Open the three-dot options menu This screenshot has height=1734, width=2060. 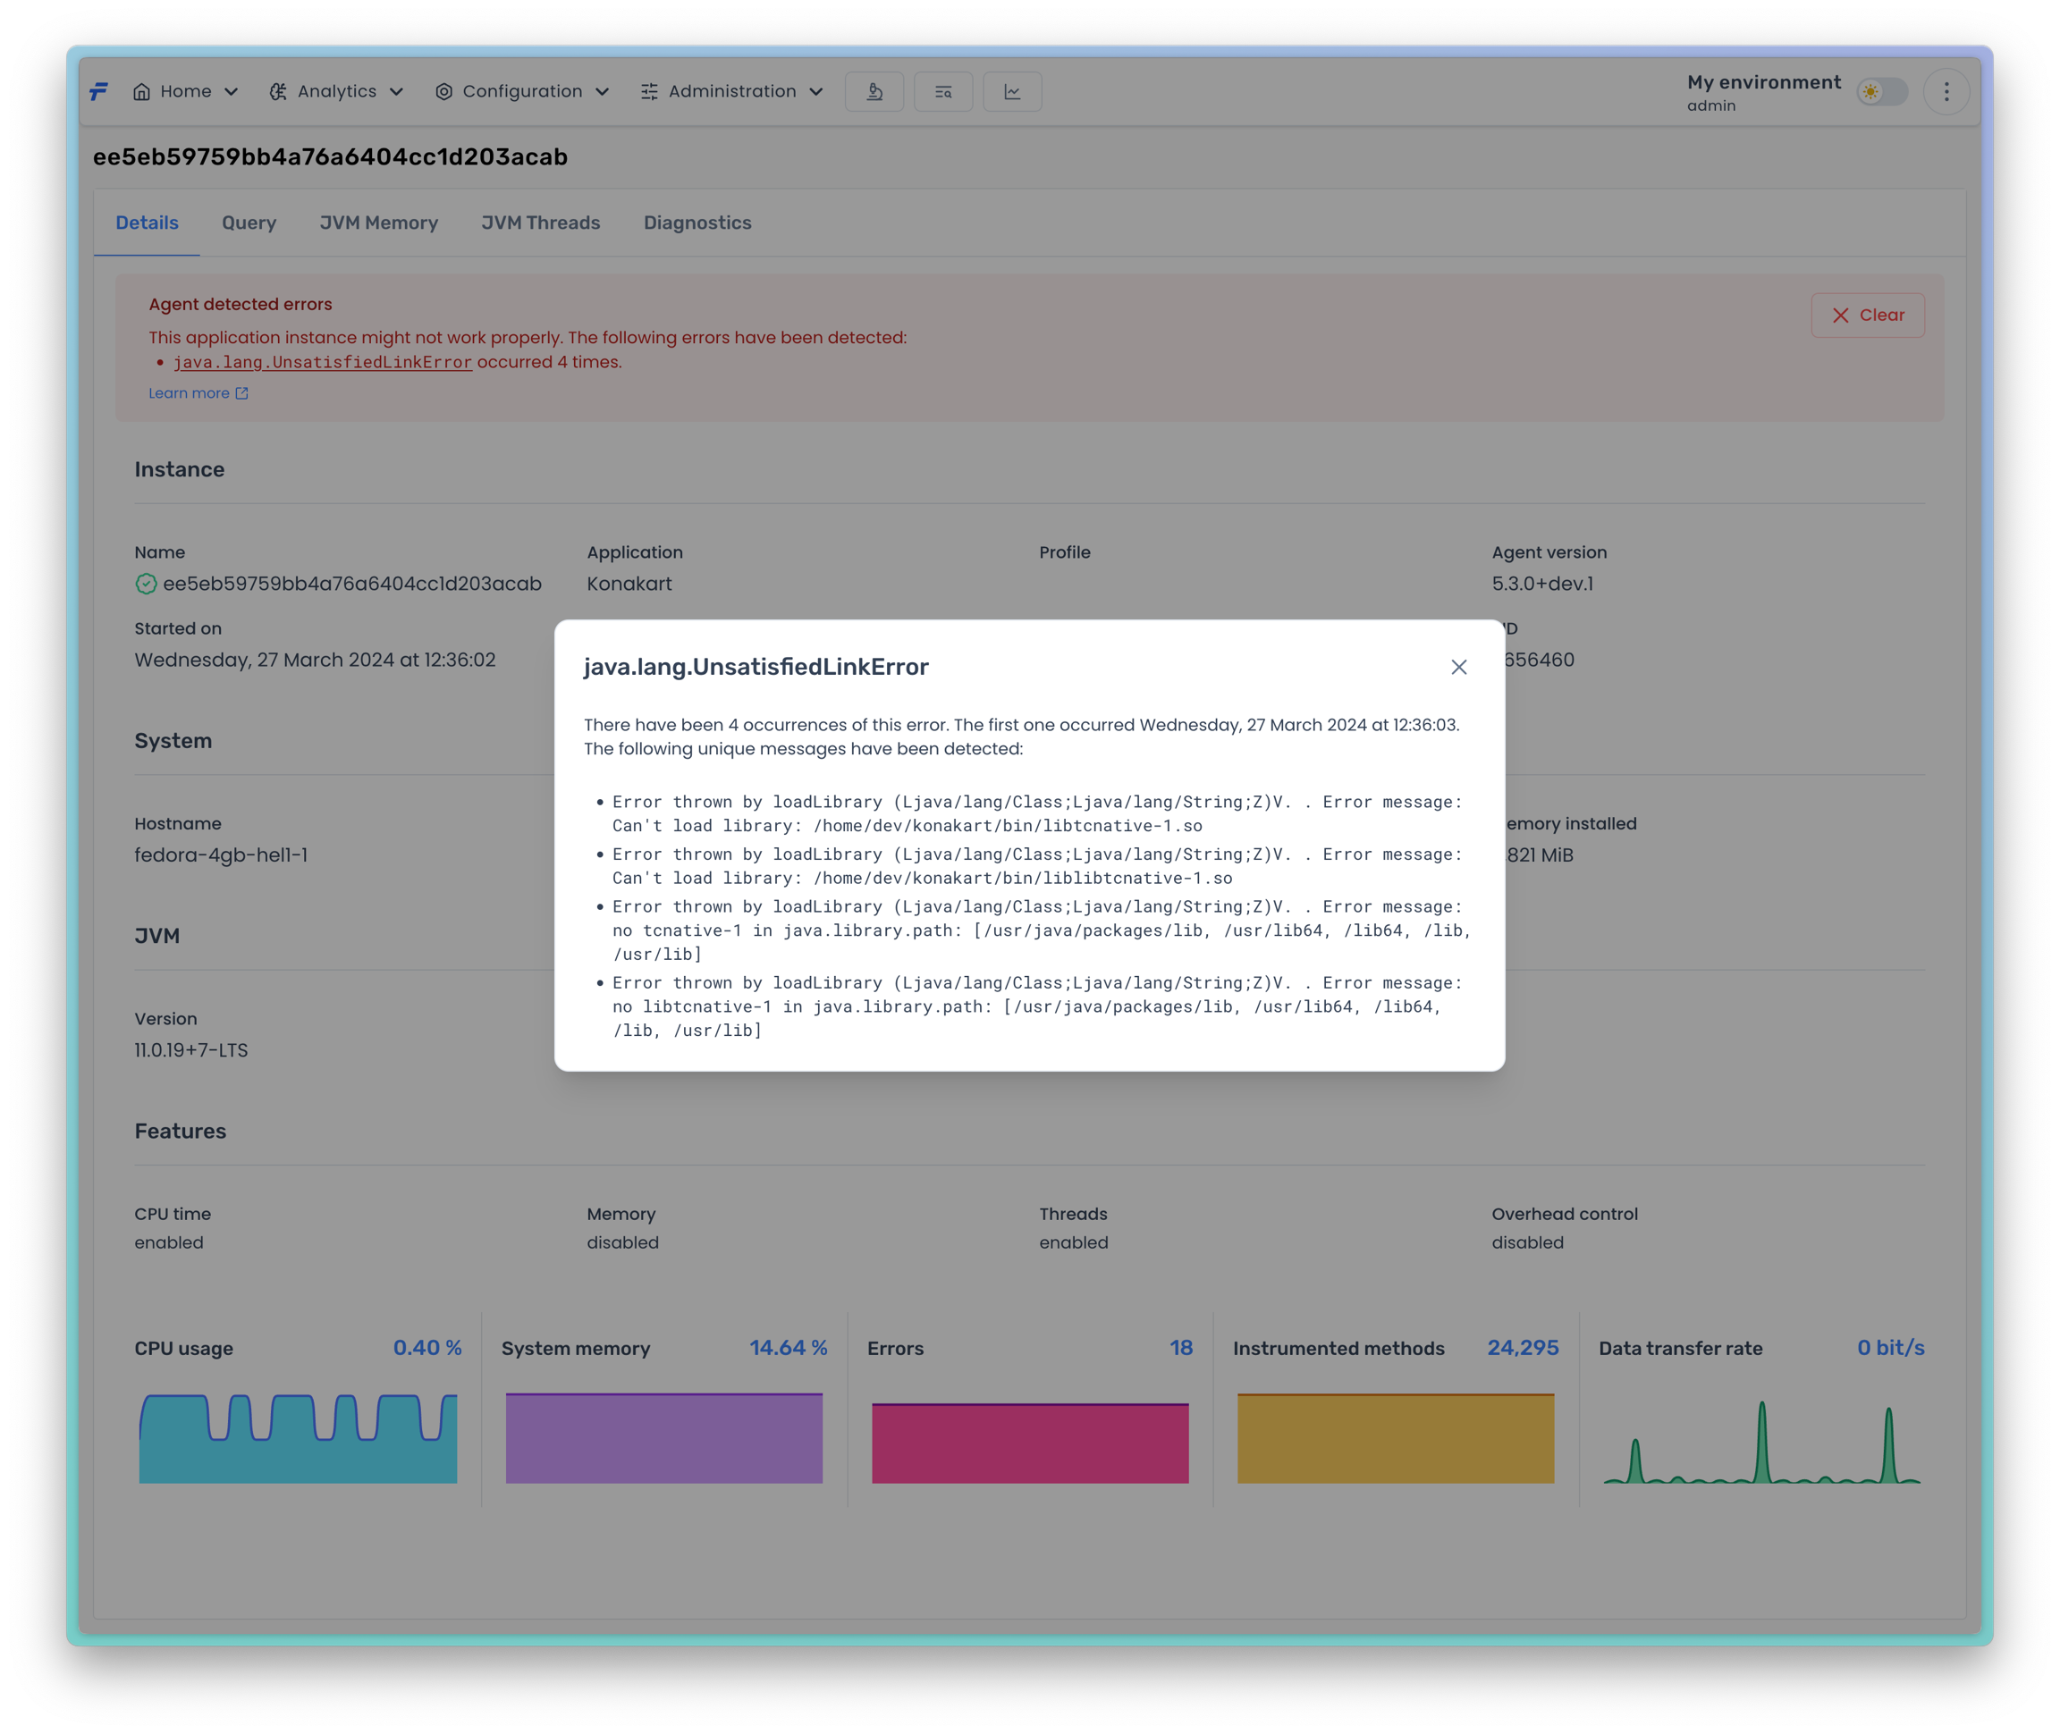1946,91
